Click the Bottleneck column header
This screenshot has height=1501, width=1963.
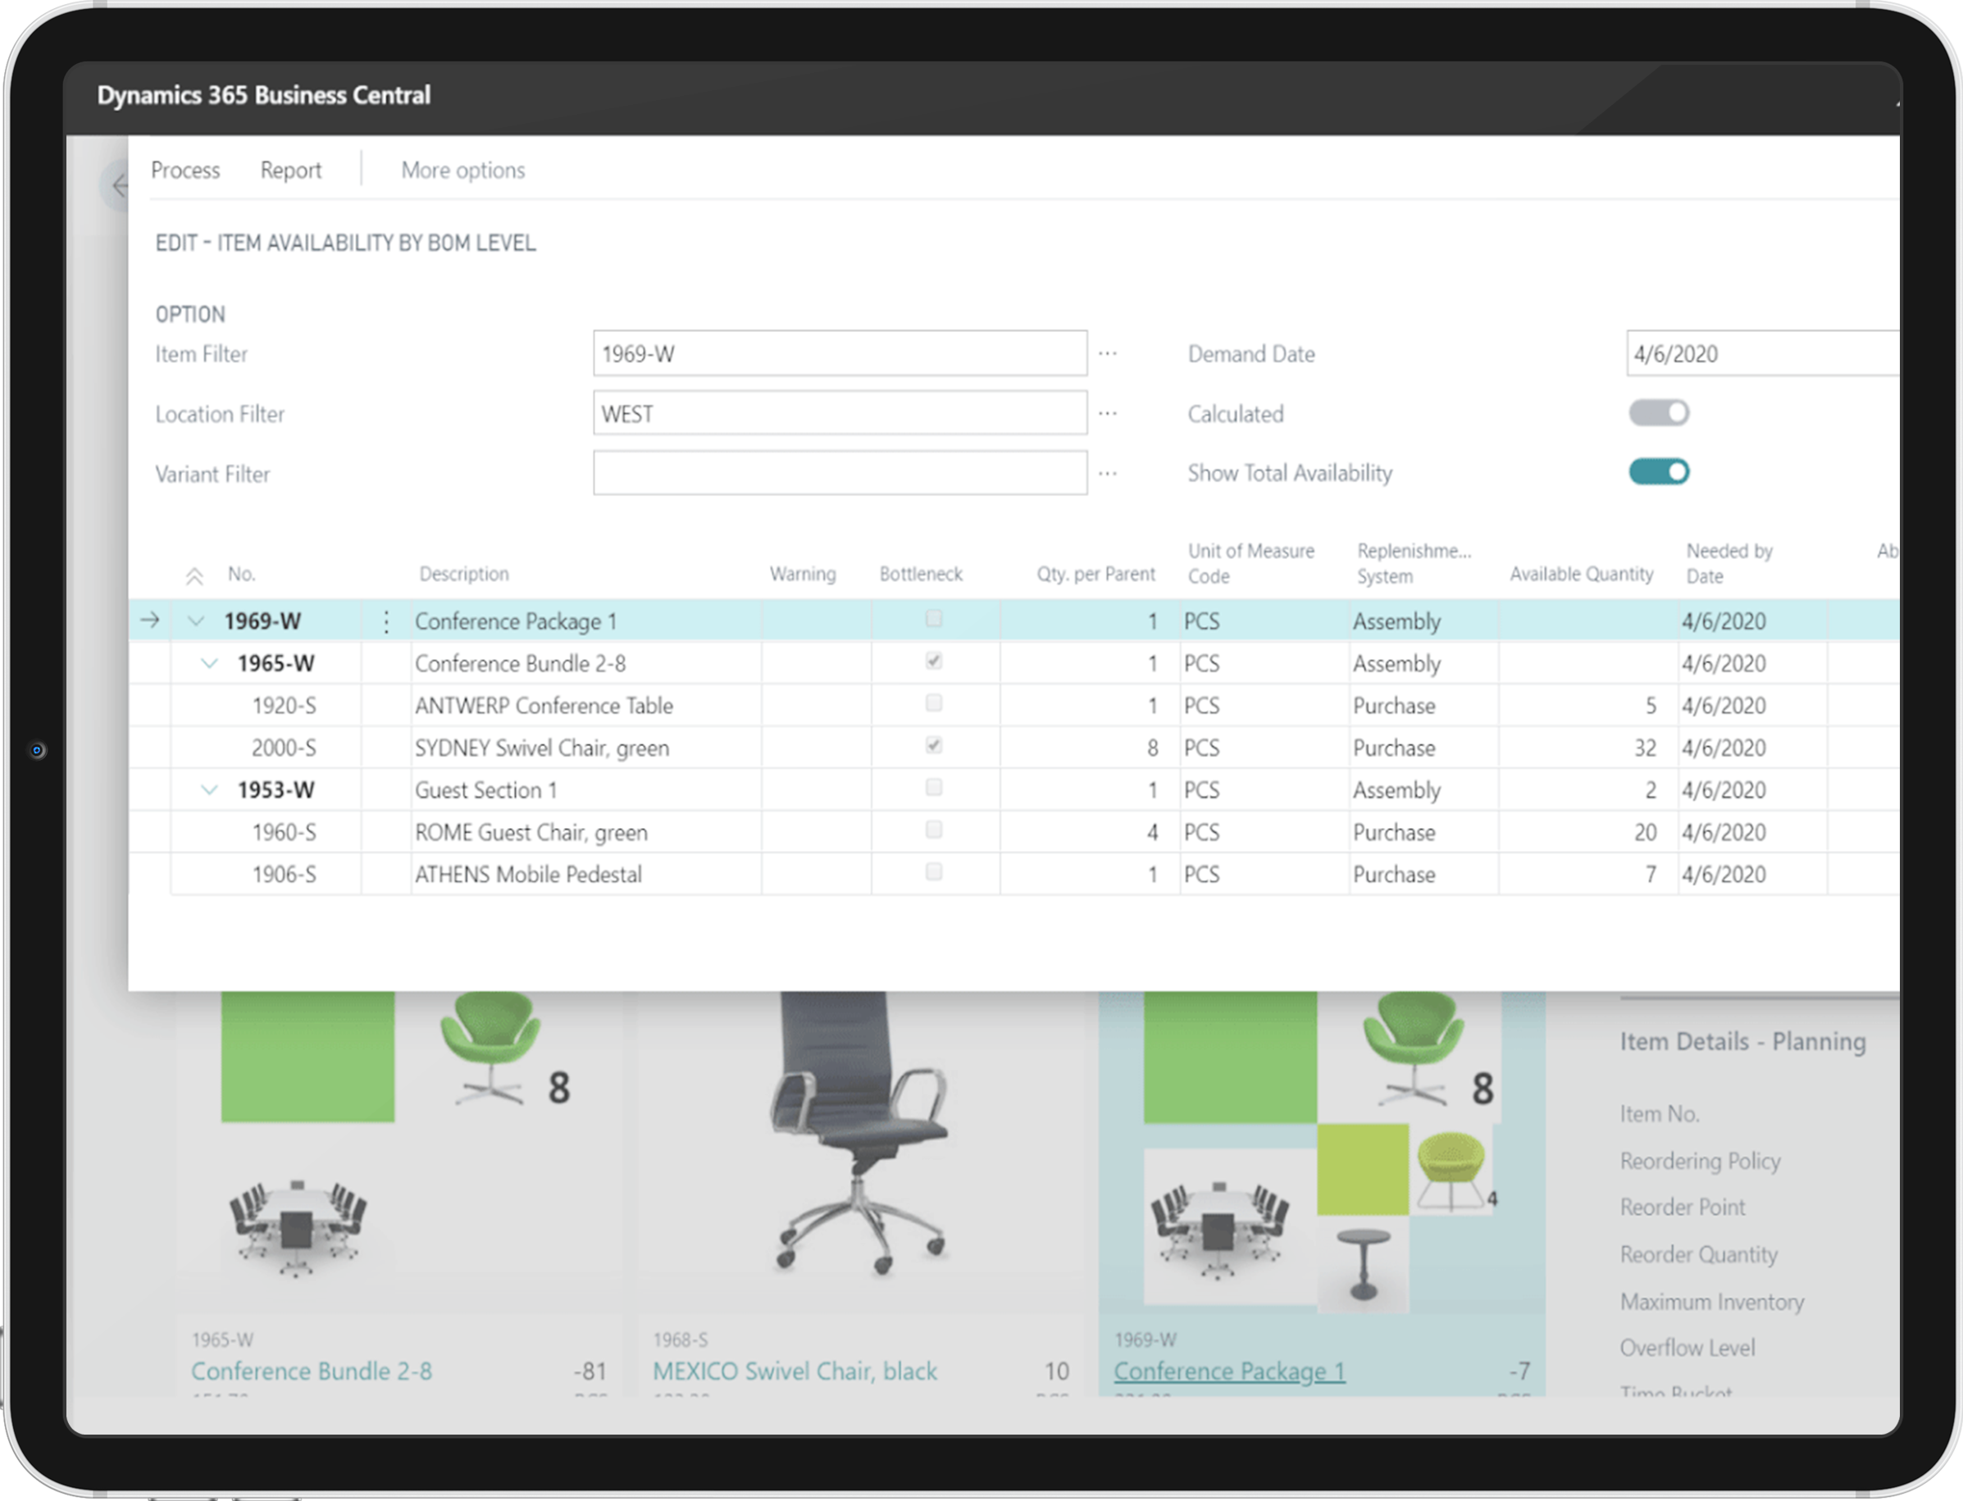tap(920, 574)
